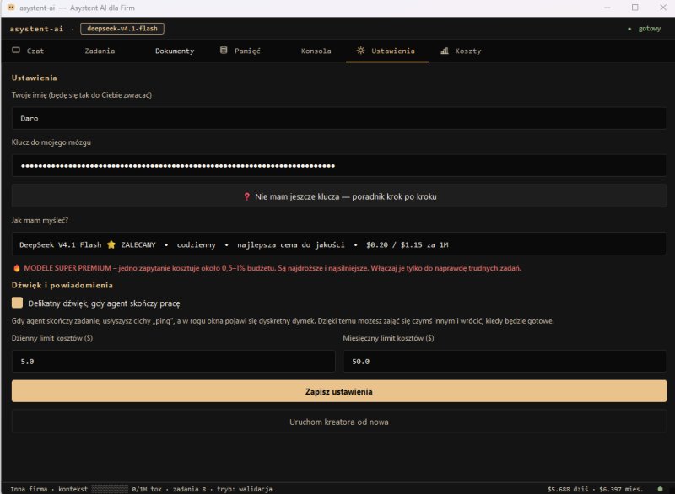Click the gotowy status indicator
The image size is (675, 494).
645,29
